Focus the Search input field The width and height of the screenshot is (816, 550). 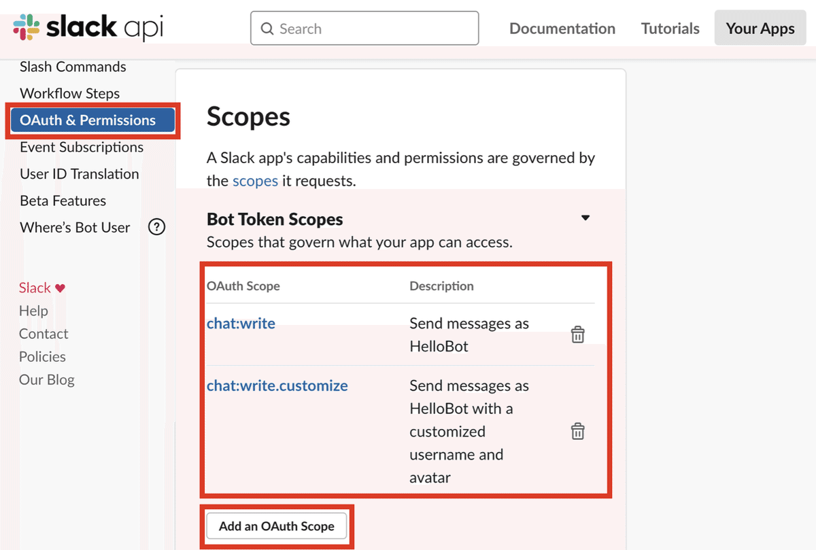pos(374,29)
